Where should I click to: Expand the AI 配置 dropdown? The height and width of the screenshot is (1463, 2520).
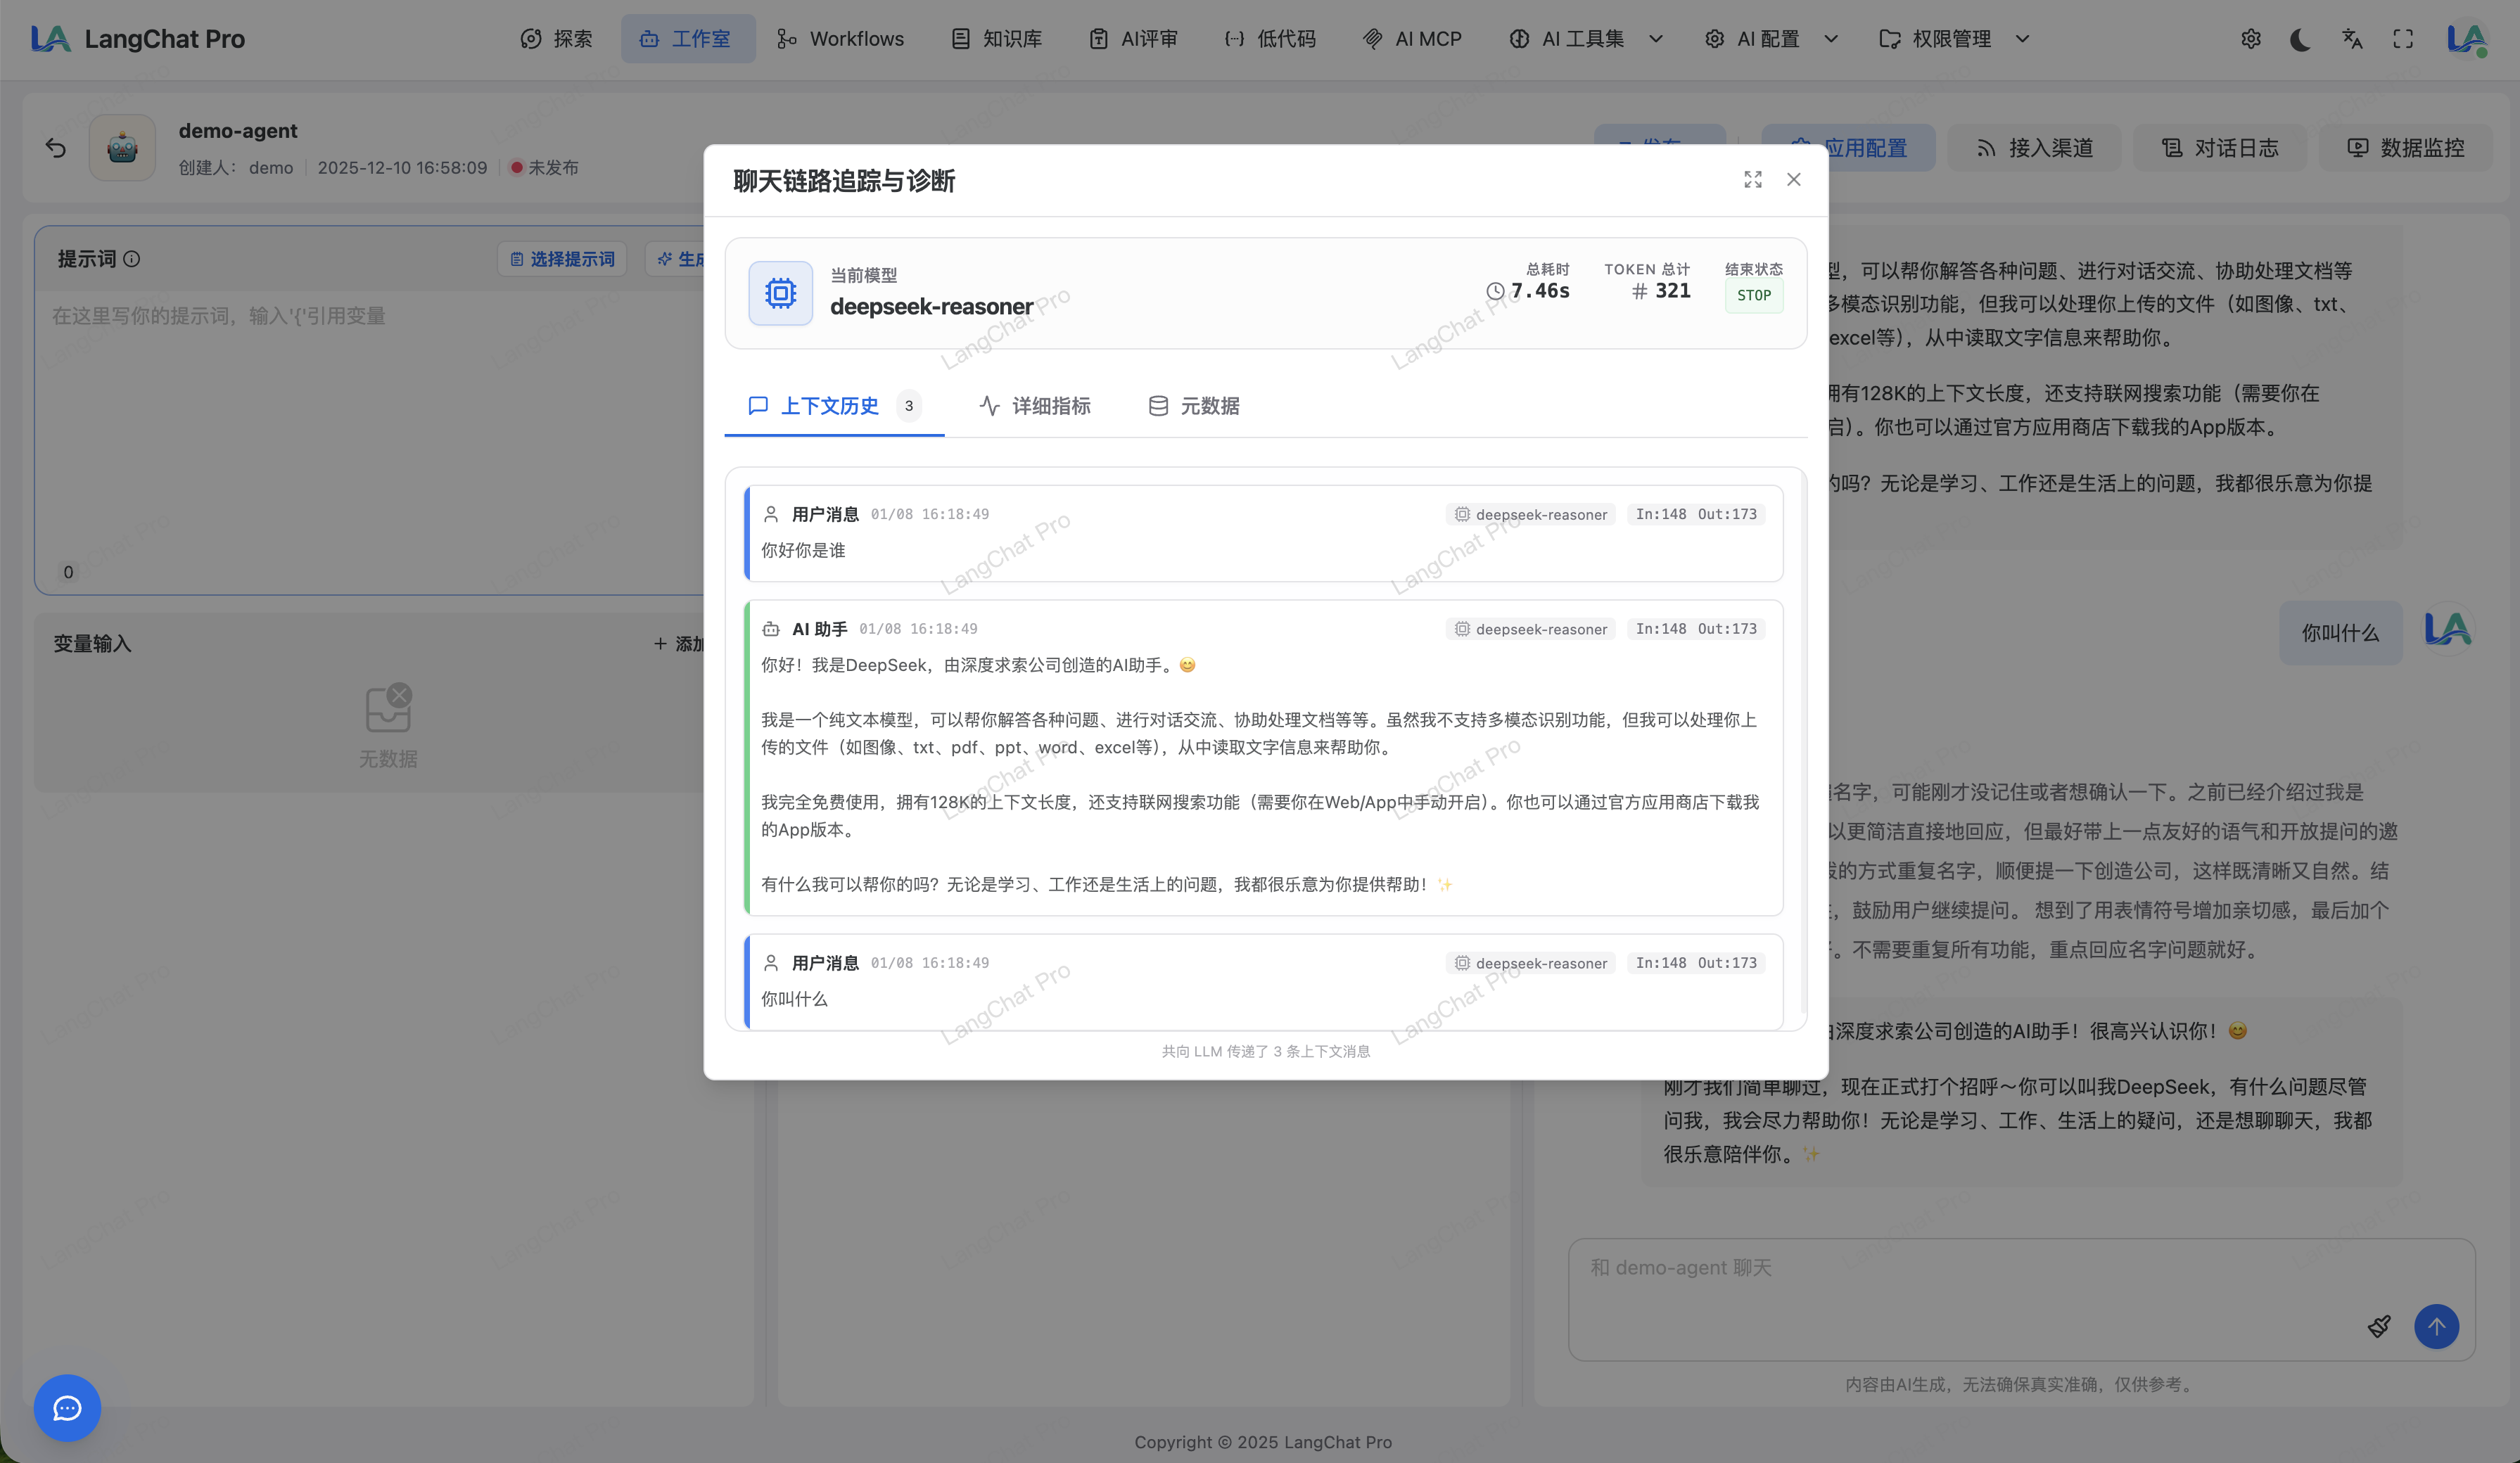pyautogui.click(x=1770, y=39)
